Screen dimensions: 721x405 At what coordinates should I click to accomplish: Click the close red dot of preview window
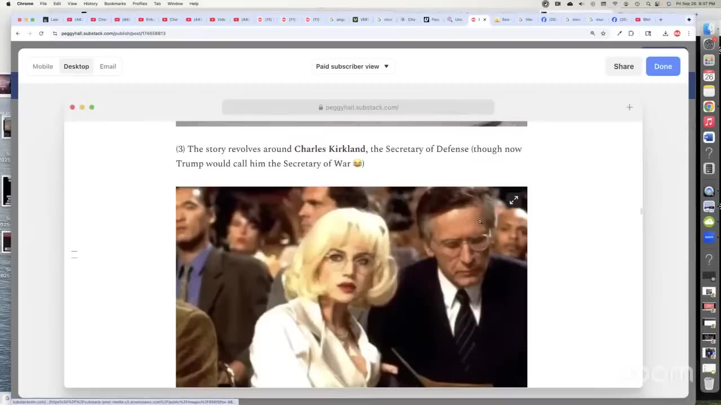pos(72,107)
